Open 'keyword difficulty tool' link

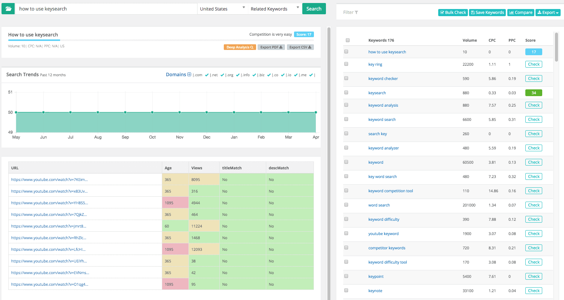(388, 262)
